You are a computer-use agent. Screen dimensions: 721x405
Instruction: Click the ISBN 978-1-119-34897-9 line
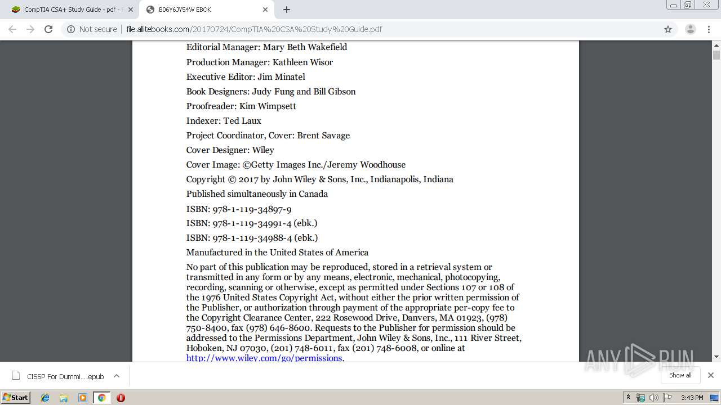coord(239,209)
